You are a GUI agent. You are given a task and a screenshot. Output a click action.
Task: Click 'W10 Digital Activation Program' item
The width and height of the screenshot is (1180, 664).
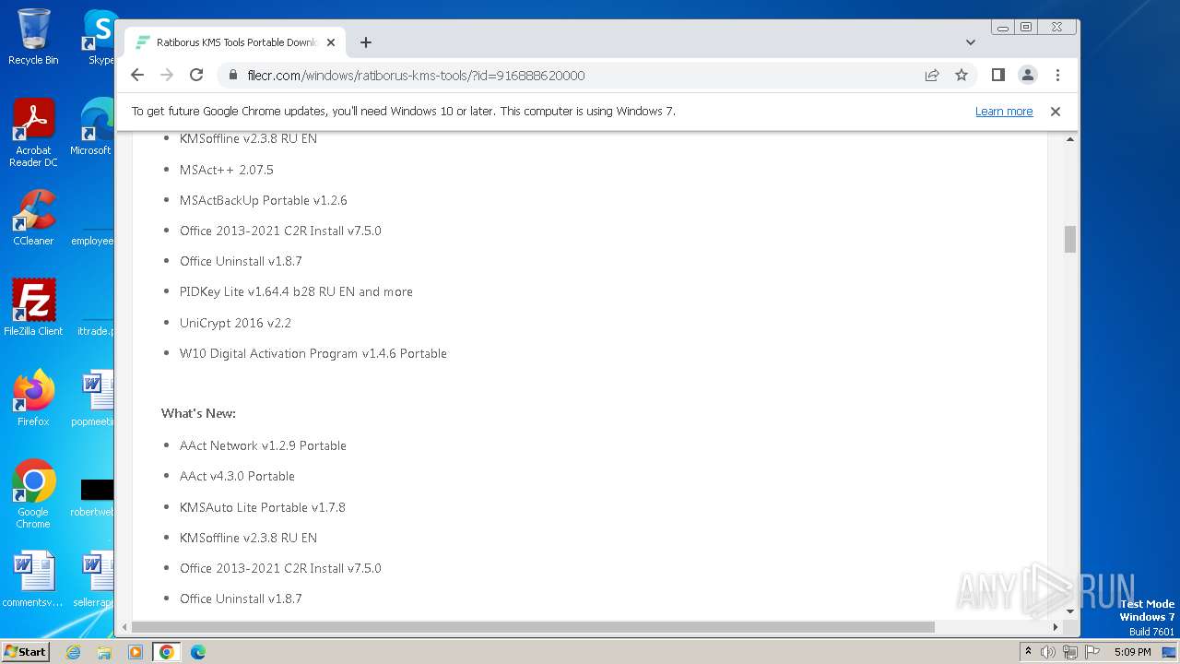click(x=313, y=353)
